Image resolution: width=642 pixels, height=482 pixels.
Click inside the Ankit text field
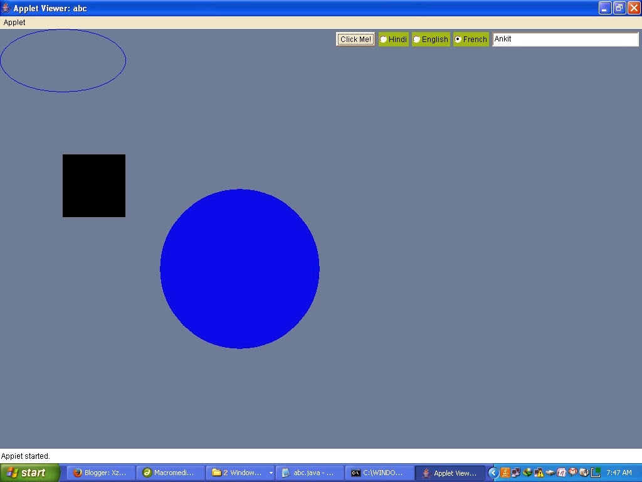[x=564, y=39]
